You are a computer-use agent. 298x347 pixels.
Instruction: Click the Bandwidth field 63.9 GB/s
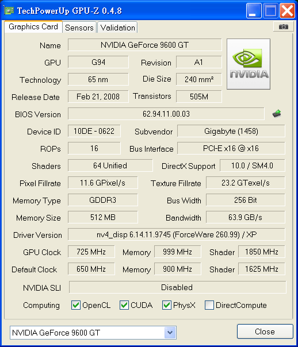pyautogui.click(x=246, y=217)
